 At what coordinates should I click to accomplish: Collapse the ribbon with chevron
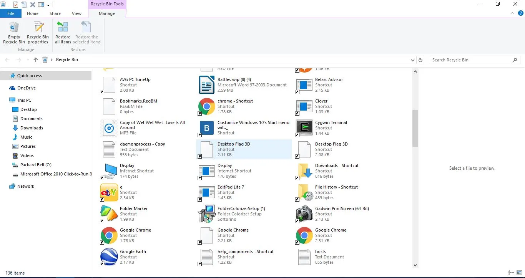[x=512, y=13]
